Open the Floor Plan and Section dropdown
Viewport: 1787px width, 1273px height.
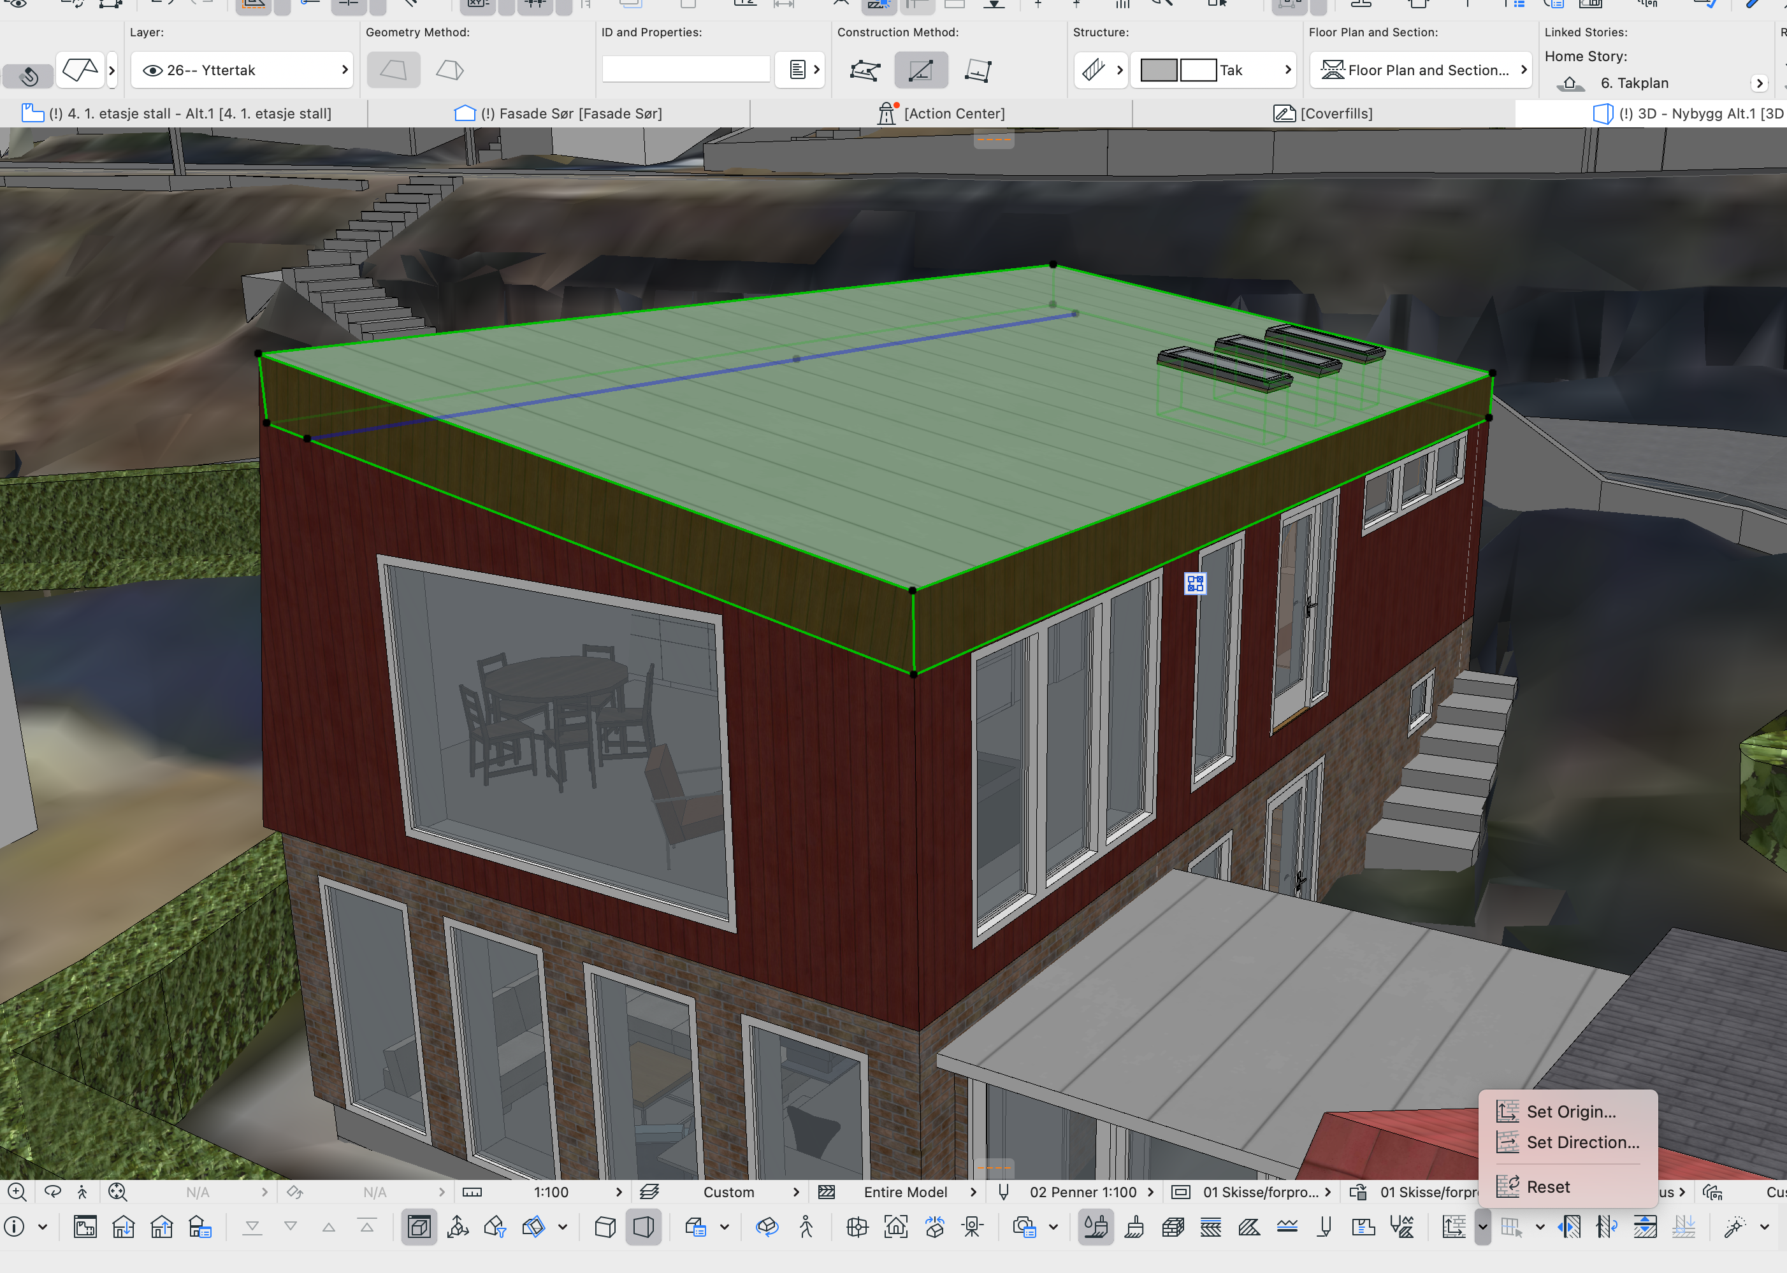click(x=1422, y=71)
